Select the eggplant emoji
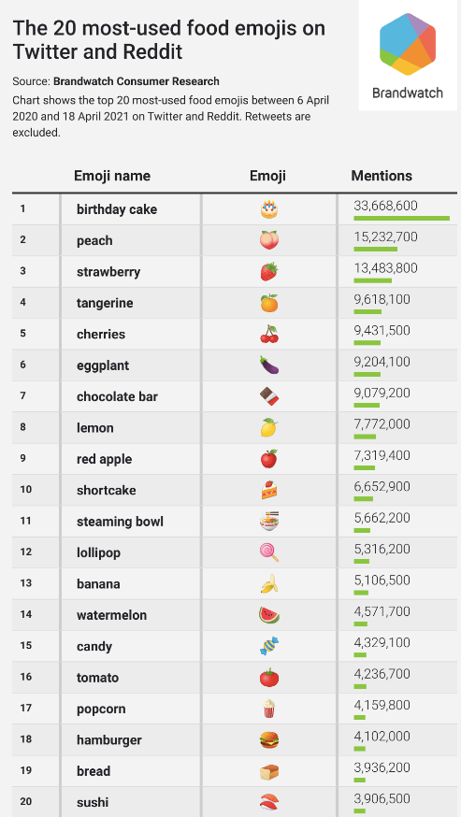 click(x=269, y=365)
